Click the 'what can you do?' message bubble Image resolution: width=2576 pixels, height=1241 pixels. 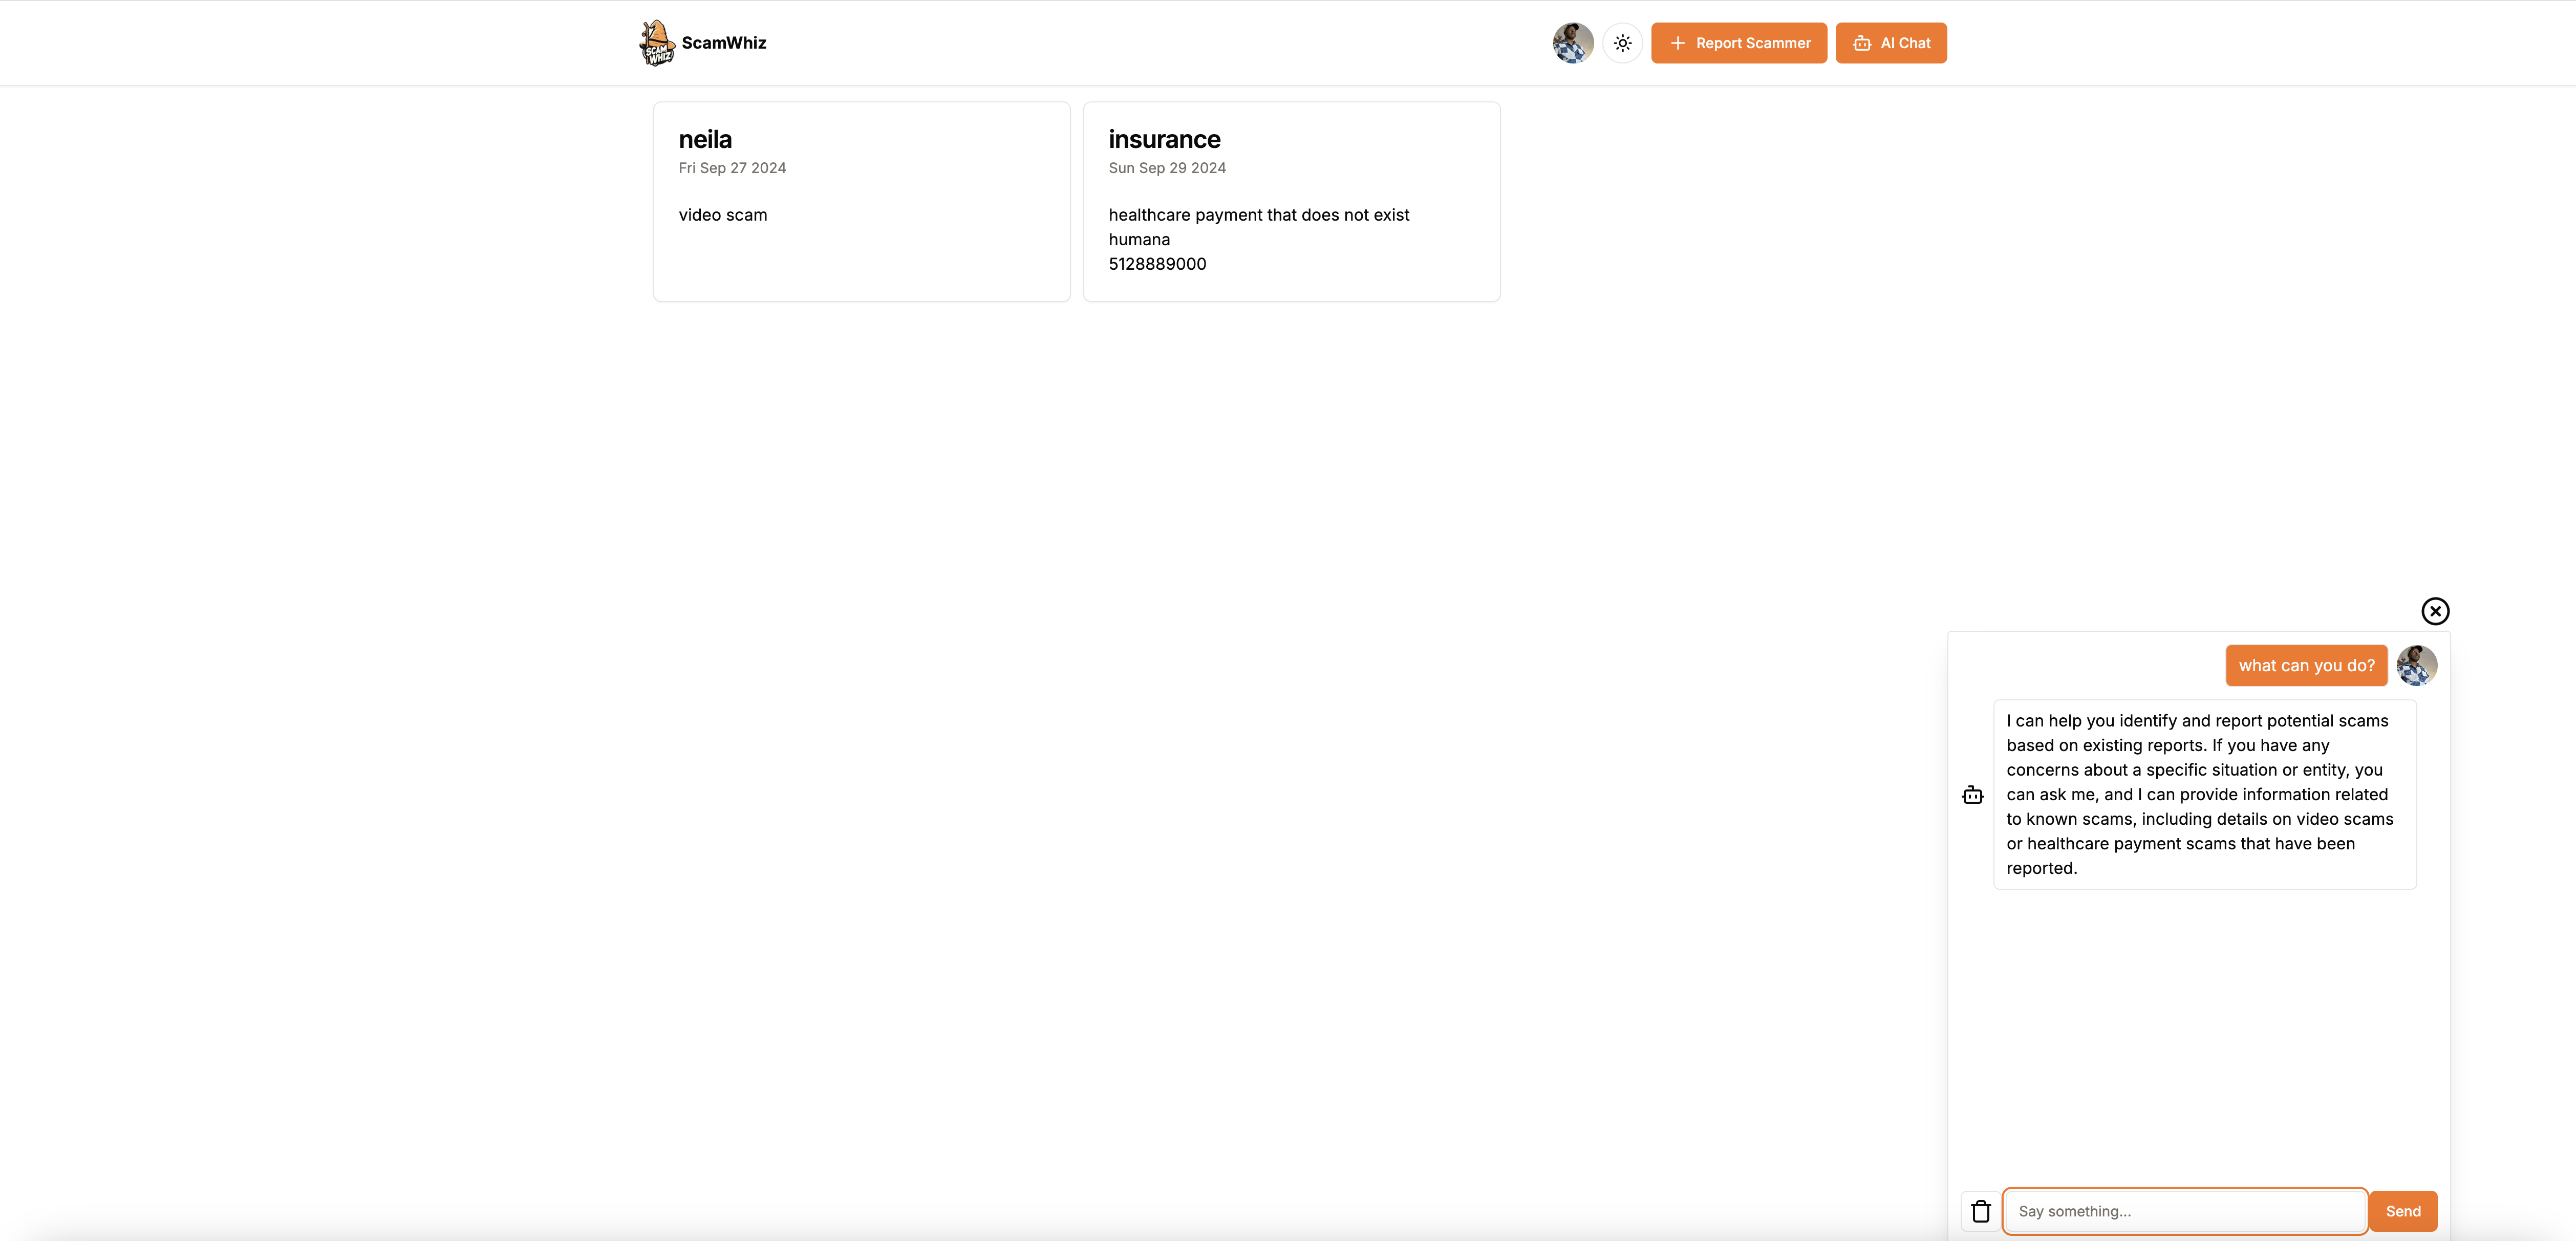point(2305,665)
